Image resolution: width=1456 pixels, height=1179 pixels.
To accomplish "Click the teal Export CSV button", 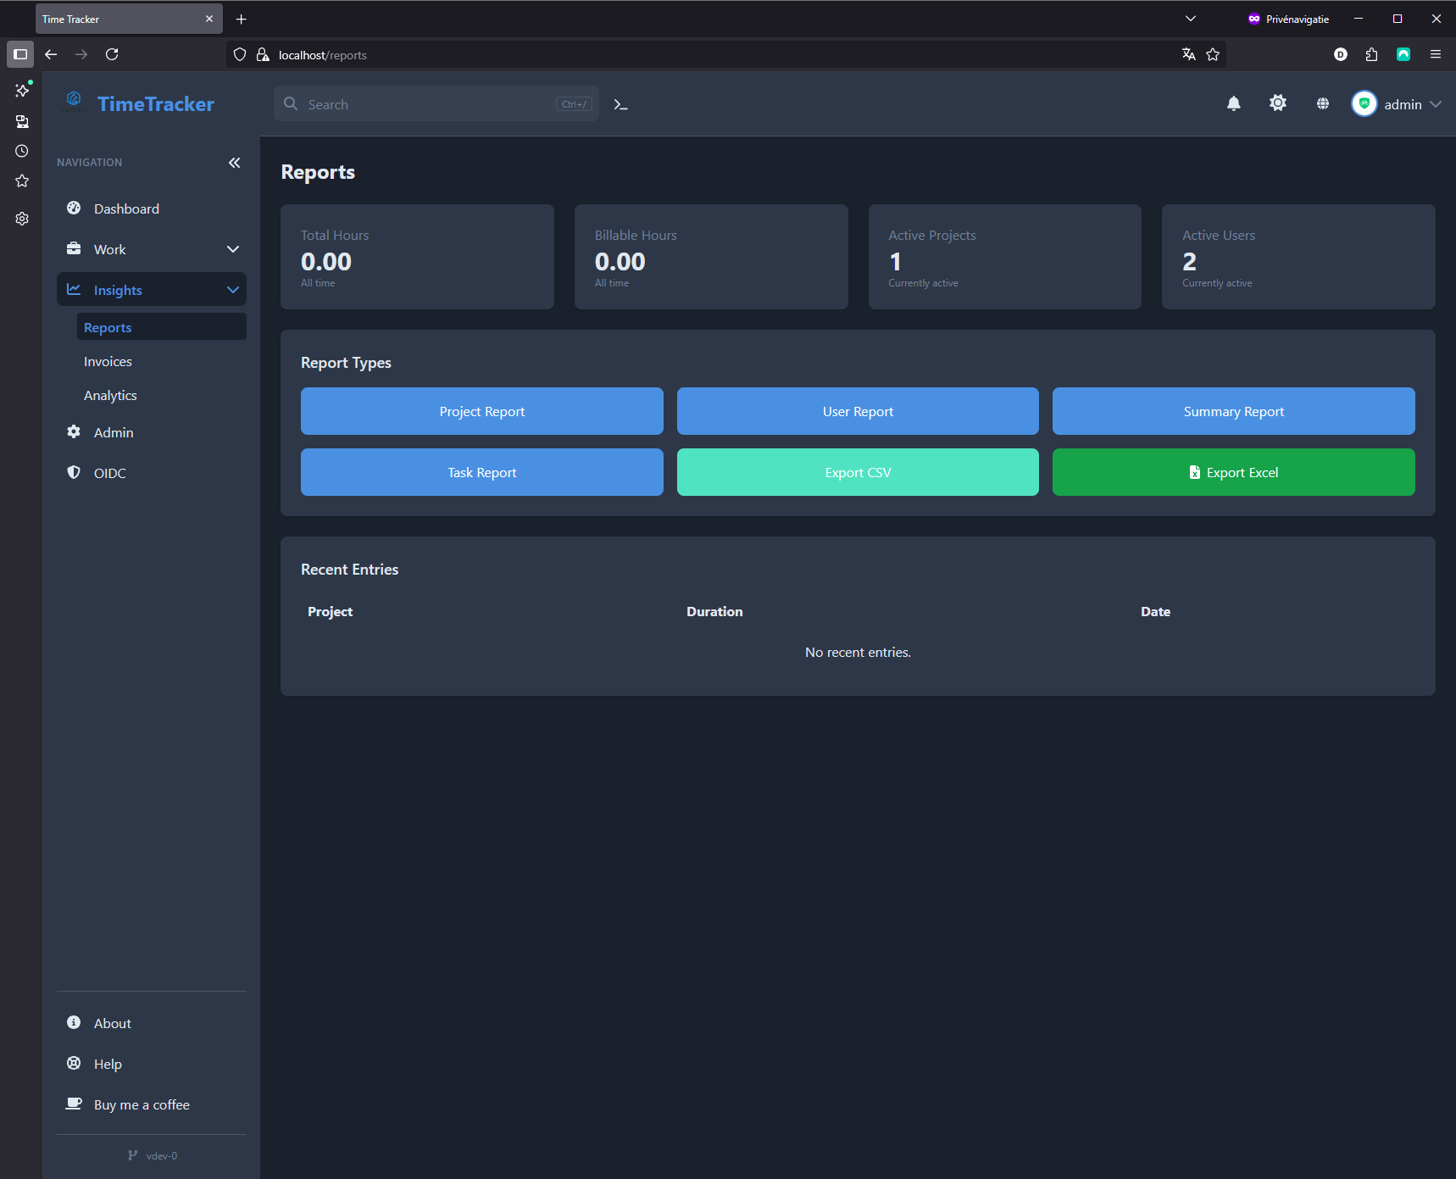I will 858,472.
